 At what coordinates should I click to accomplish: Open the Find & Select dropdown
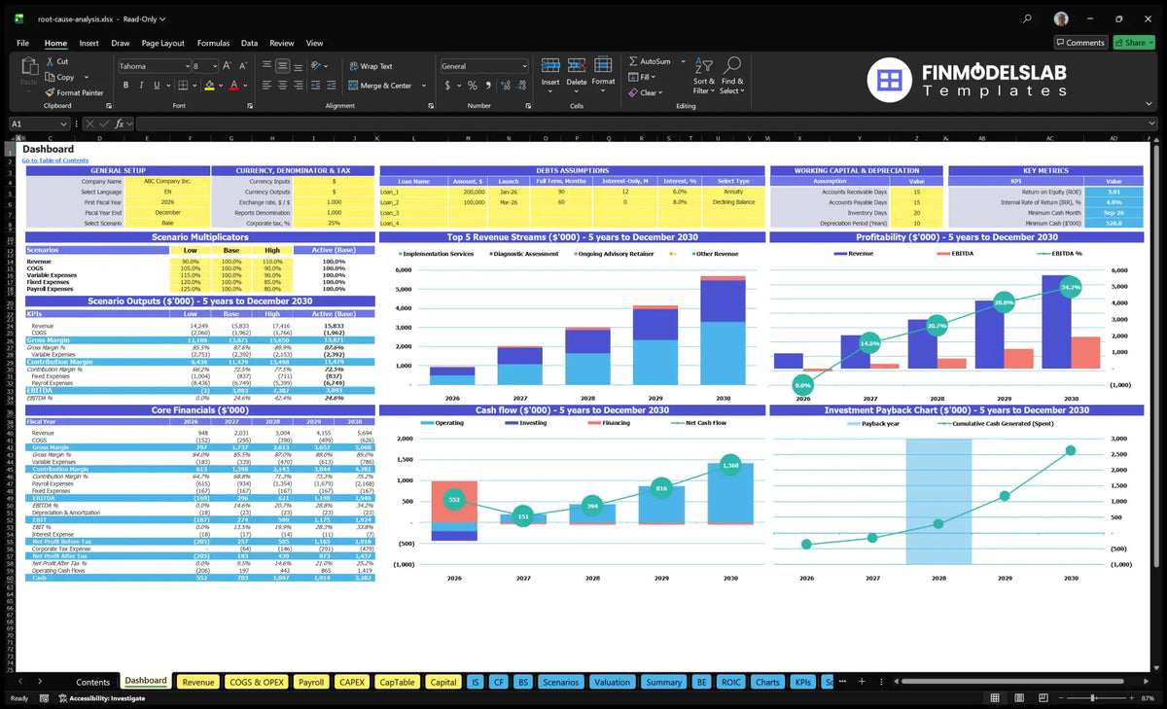[732, 76]
